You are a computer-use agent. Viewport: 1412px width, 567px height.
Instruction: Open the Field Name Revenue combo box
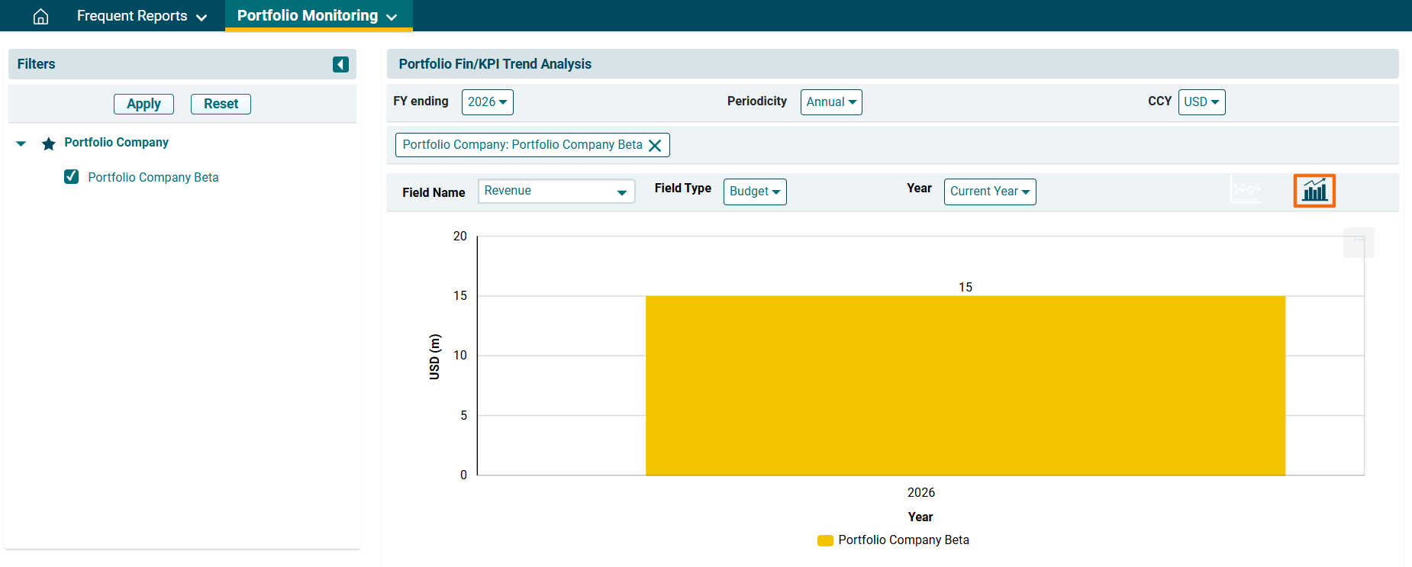tap(556, 192)
